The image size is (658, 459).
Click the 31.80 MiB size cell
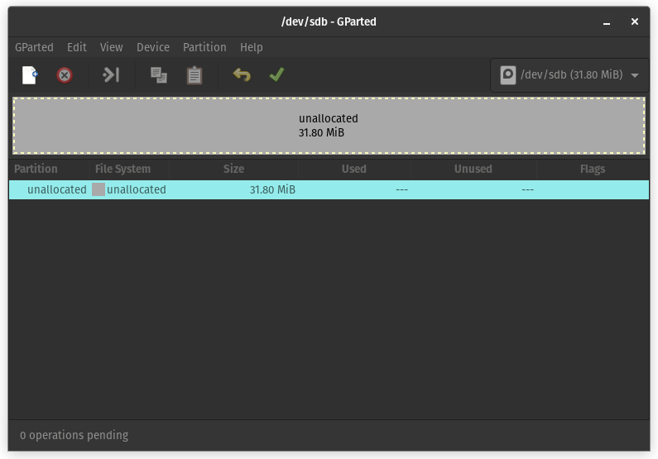tap(272, 190)
